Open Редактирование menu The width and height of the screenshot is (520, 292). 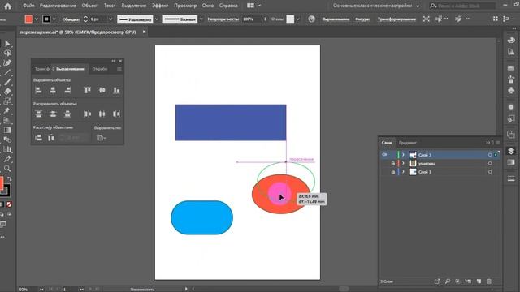58,6
